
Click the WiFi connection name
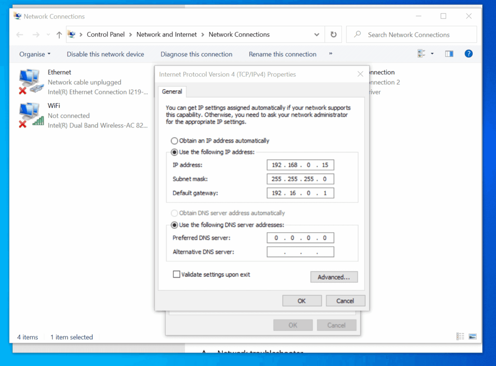click(54, 105)
